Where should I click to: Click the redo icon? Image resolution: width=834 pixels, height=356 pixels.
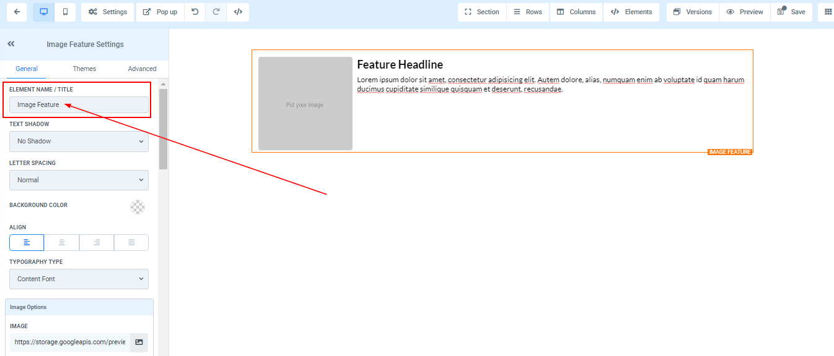pyautogui.click(x=216, y=12)
